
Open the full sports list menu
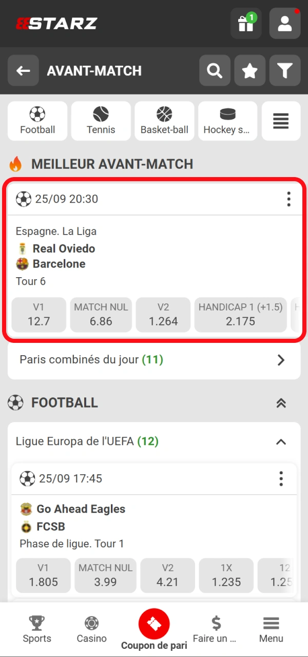click(281, 121)
